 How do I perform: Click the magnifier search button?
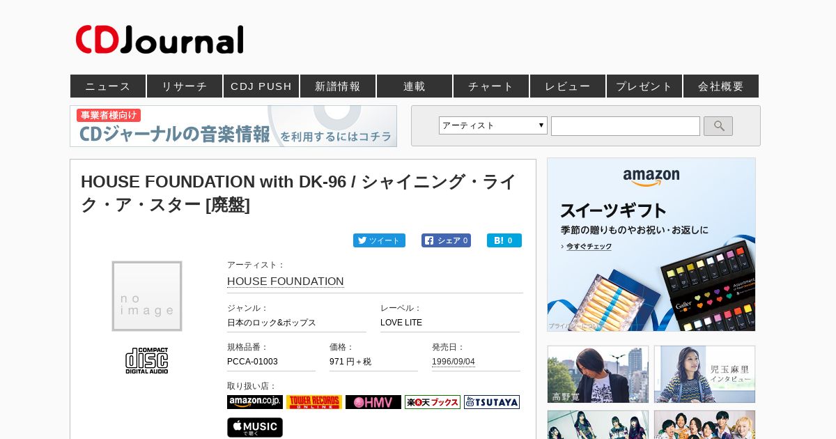(718, 126)
